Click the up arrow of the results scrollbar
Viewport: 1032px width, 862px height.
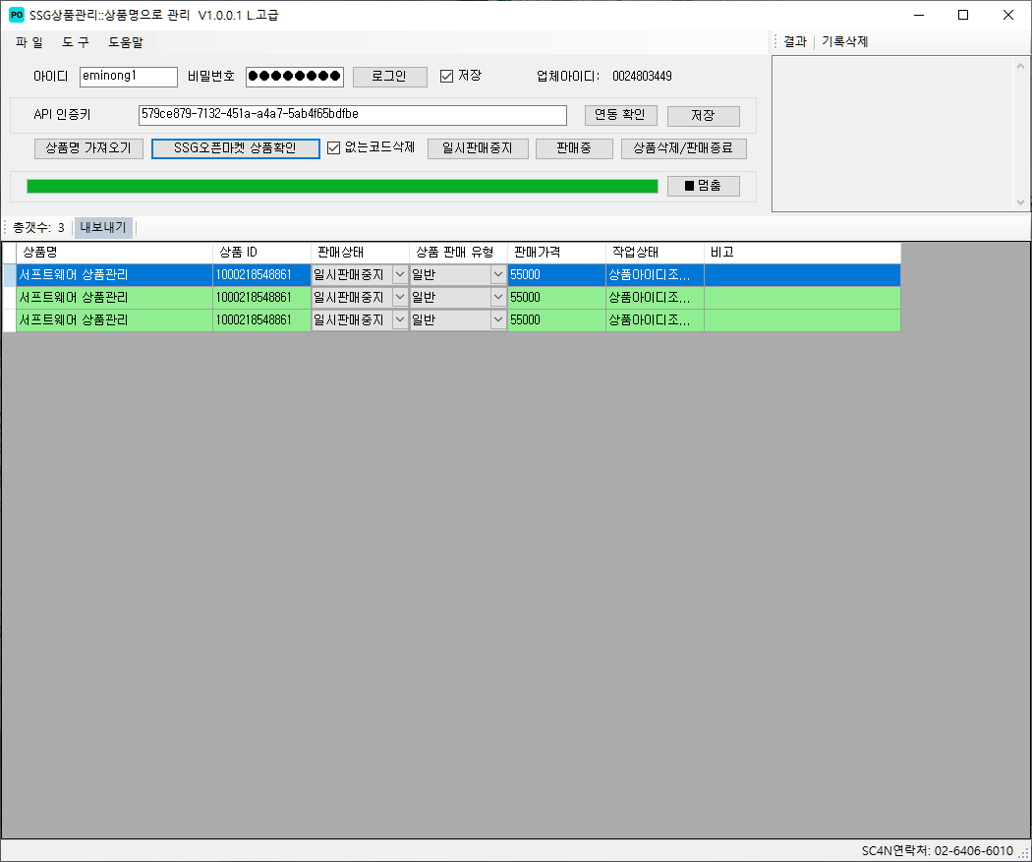point(1021,66)
